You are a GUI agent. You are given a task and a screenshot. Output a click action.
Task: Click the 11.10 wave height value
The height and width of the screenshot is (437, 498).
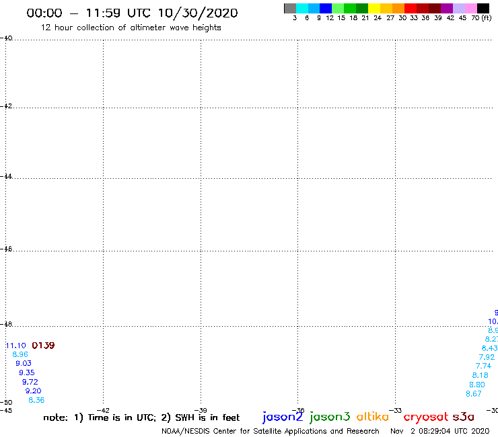[x=16, y=346]
